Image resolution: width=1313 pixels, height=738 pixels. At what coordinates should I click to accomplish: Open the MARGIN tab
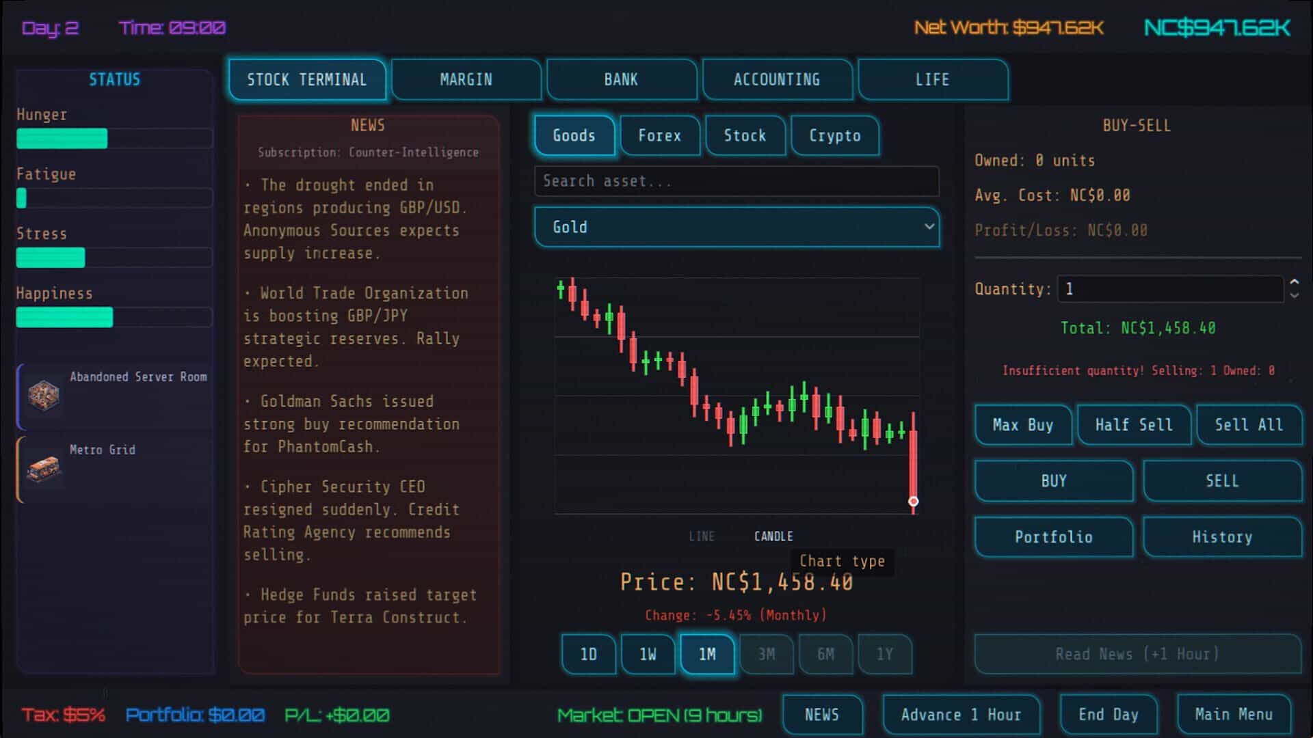pyautogui.click(x=466, y=80)
